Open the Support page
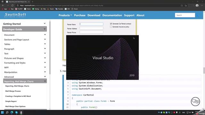The width and height of the screenshot is (205, 115). [x=129, y=15]
